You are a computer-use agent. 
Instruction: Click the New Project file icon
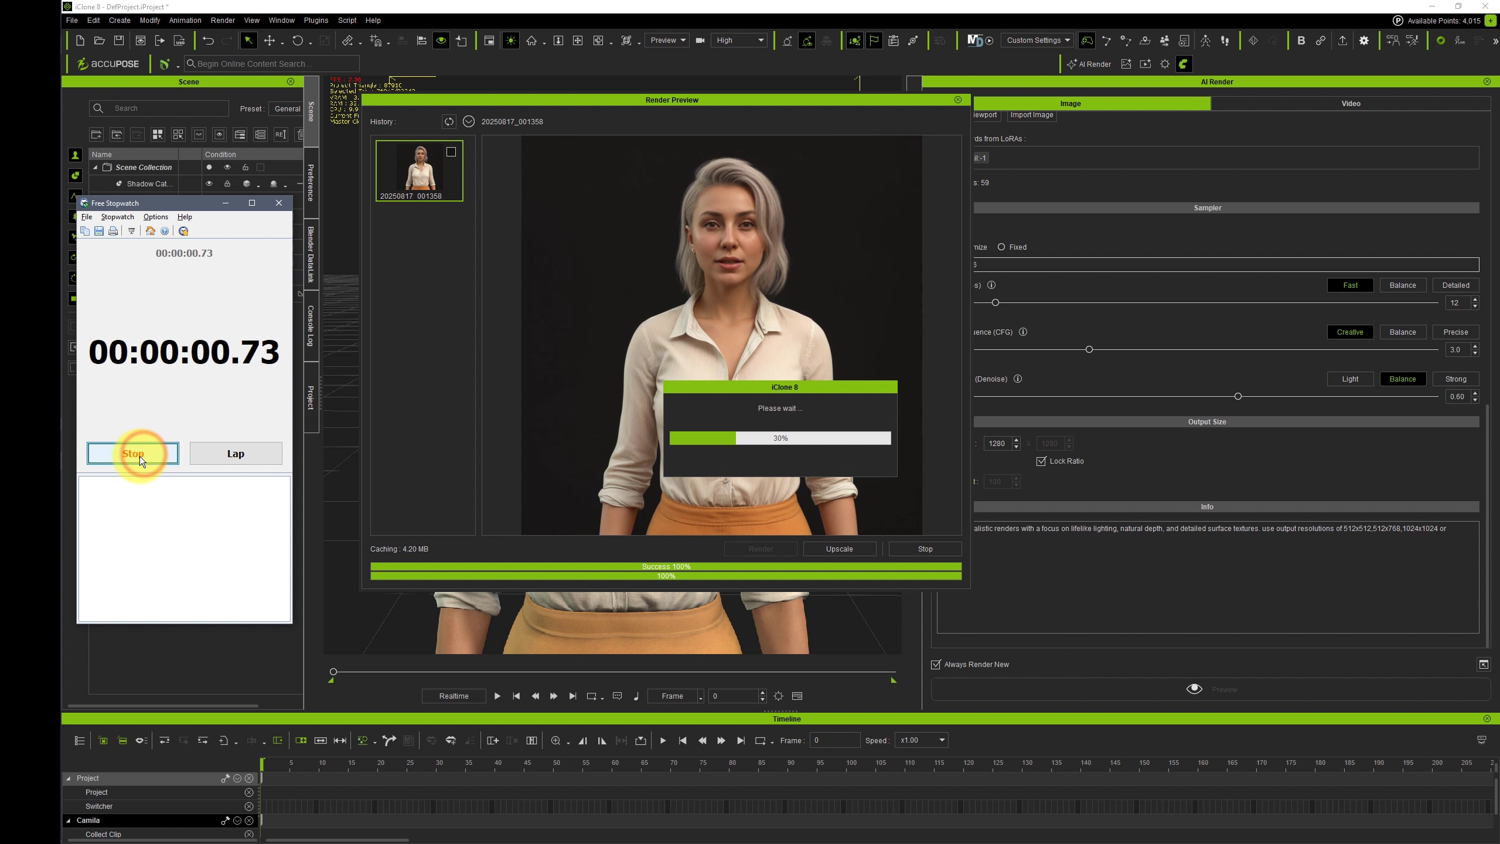coord(80,40)
